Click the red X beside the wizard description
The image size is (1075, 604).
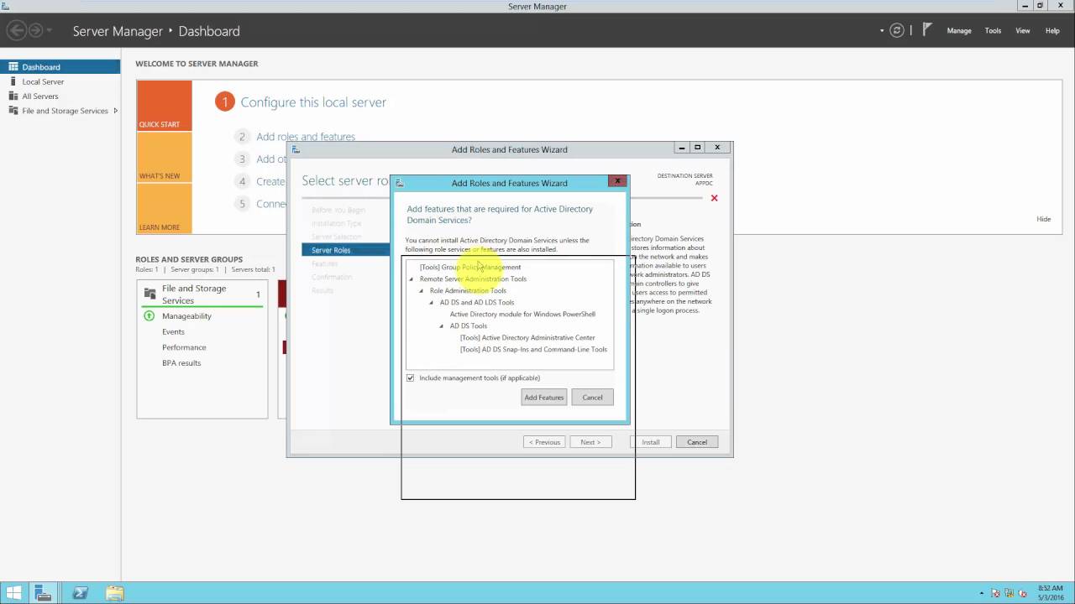pos(714,198)
